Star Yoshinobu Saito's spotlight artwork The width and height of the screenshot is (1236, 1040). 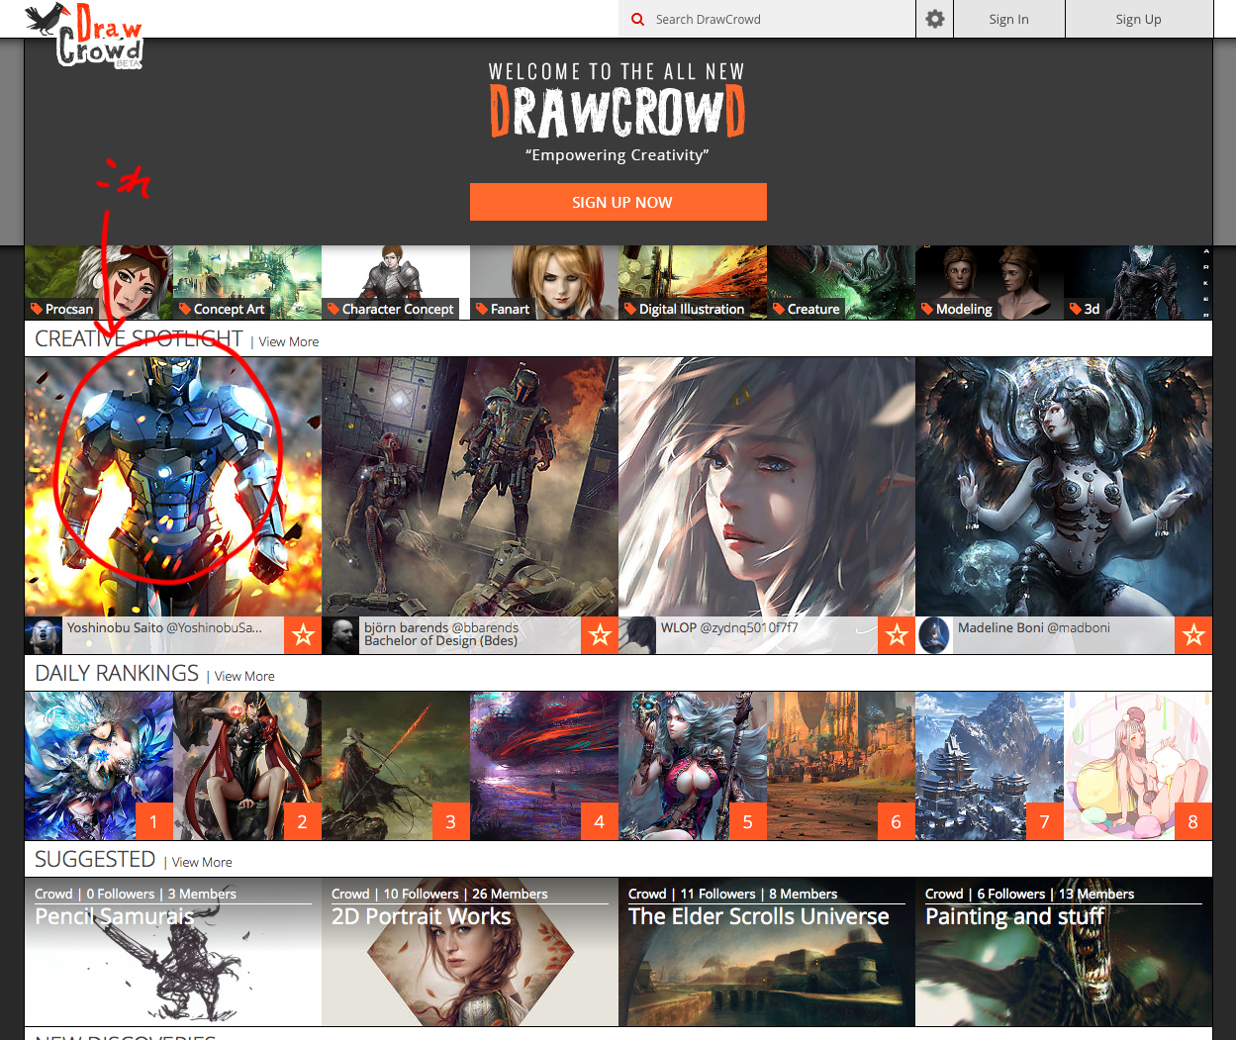click(x=303, y=635)
